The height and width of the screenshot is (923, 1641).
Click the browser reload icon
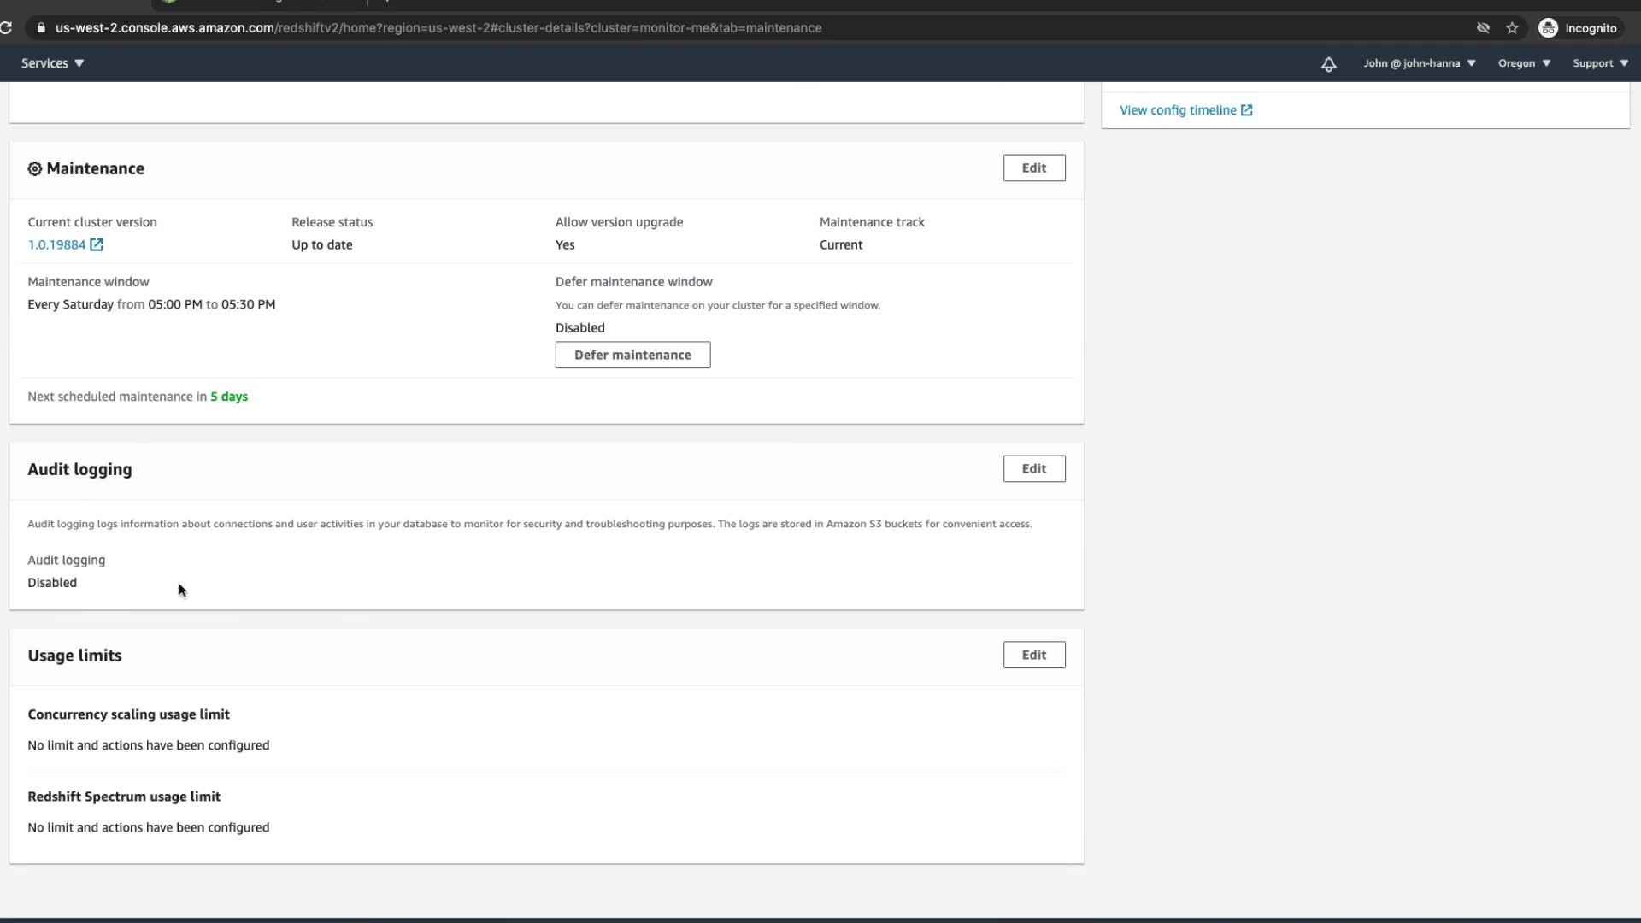[6, 28]
